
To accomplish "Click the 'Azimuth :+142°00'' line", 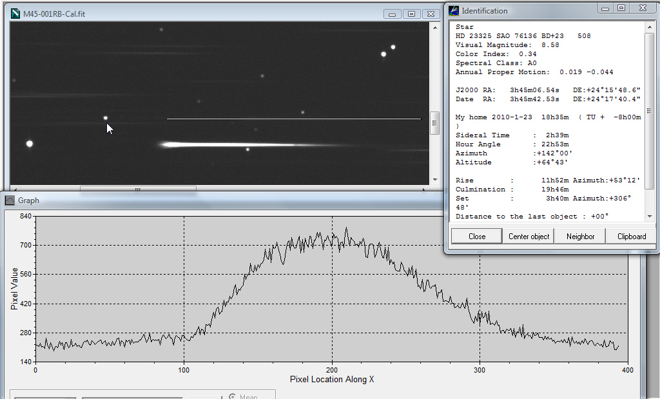I will tap(514, 153).
